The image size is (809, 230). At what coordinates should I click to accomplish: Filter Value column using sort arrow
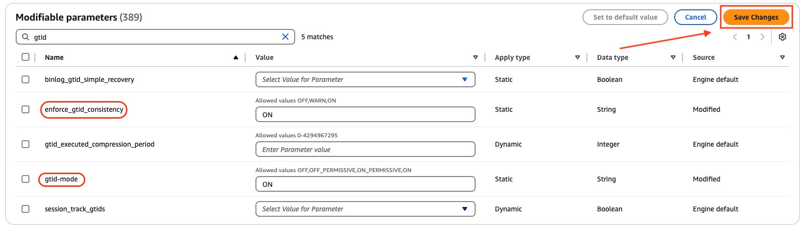tap(475, 57)
